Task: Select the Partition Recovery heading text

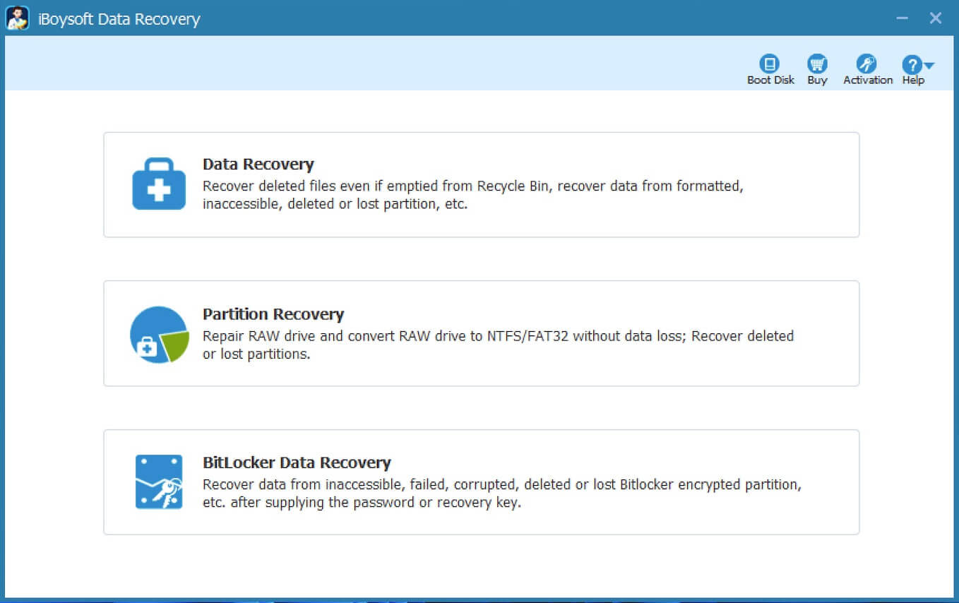Action: (273, 314)
